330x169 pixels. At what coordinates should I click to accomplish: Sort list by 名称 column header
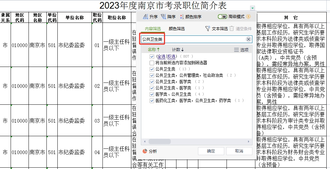pos(154,50)
